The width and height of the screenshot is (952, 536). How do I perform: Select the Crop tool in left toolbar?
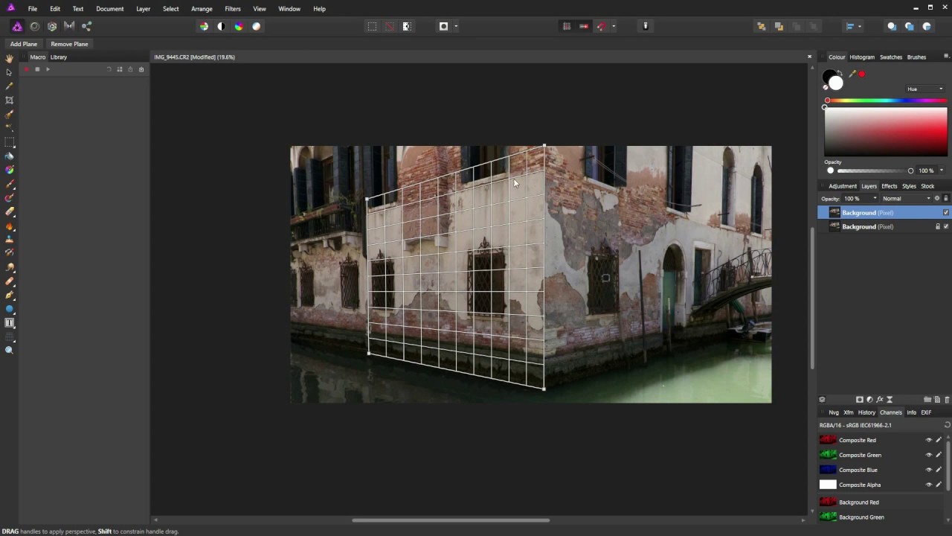9,100
